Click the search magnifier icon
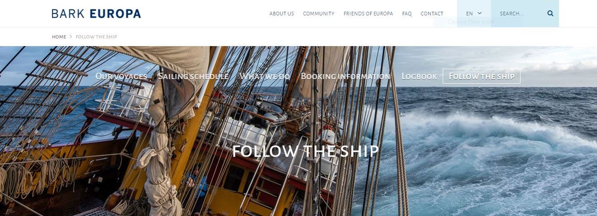Screen dimensions: 597x216 [x=550, y=14]
